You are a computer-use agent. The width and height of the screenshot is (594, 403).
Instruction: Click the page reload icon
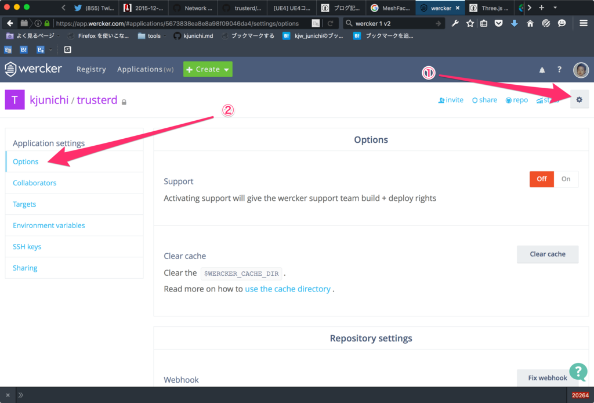(x=330, y=23)
